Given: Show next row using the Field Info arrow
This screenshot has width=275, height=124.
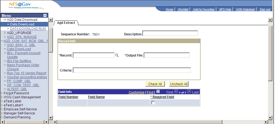Looking at the screenshot, I should click(189, 92).
